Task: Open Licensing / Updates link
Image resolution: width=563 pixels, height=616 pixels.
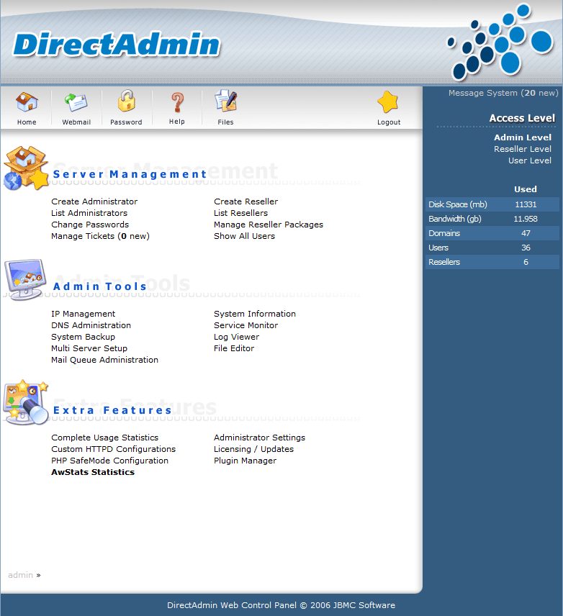Action: coord(253,449)
